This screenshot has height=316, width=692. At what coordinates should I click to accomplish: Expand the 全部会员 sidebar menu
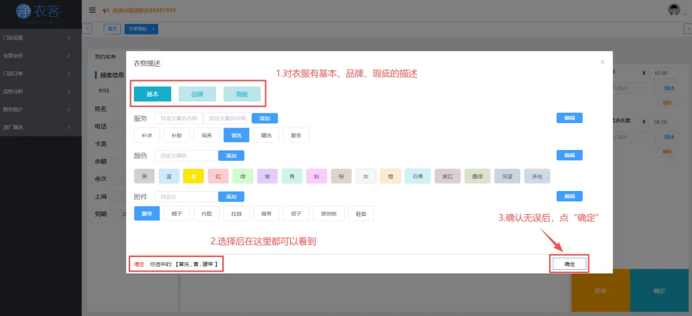(x=40, y=56)
